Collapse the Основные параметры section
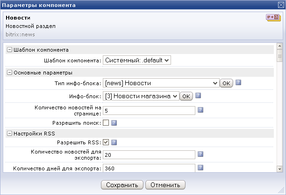This screenshot has height=195, width=286. pyautogui.click(x=9, y=73)
